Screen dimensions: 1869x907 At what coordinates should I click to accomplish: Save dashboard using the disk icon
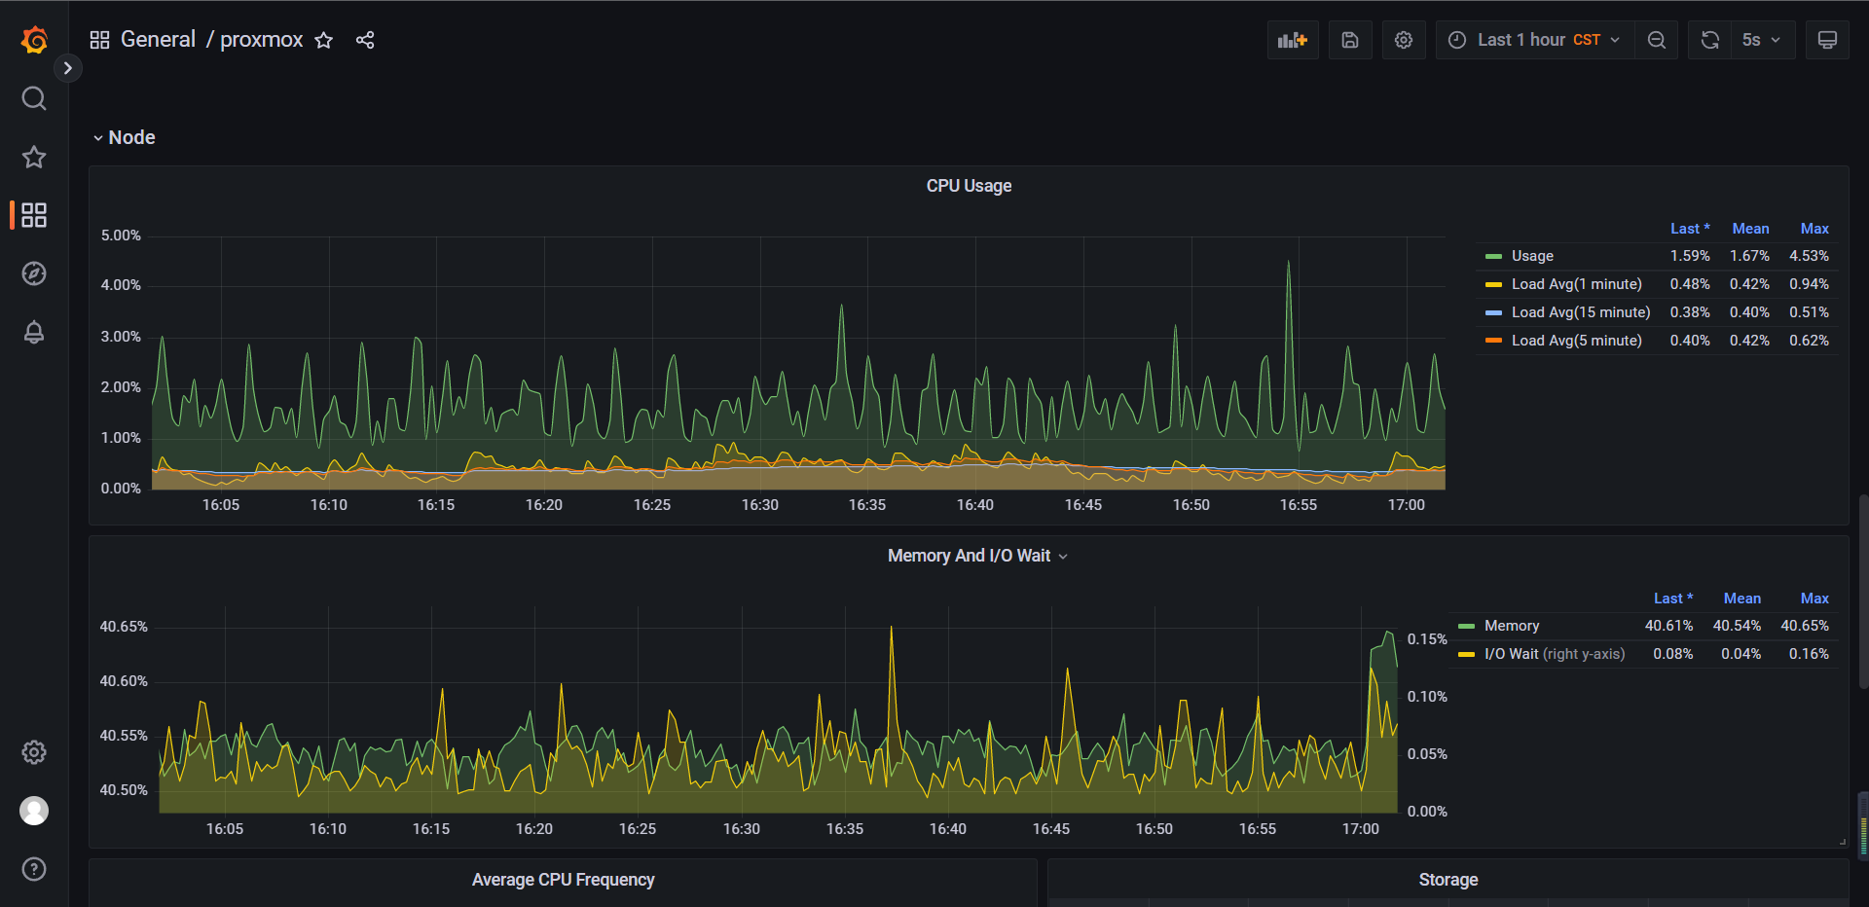[x=1349, y=40]
